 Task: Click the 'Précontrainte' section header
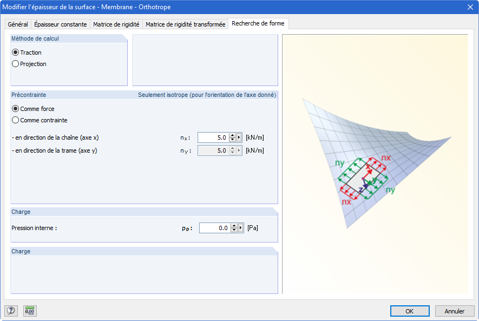[x=29, y=95]
